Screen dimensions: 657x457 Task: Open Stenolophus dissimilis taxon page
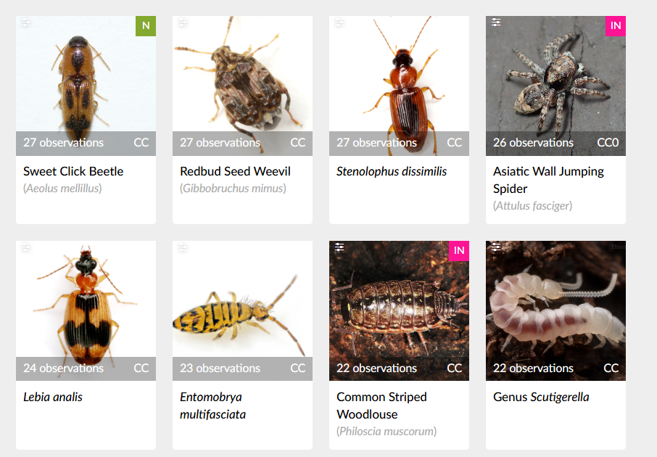(x=392, y=171)
